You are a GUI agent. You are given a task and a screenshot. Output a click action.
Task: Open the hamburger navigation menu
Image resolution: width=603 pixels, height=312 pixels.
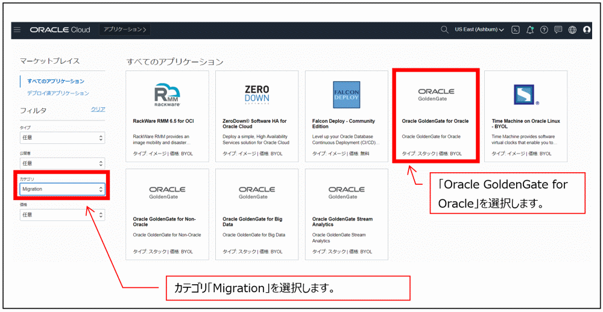point(17,30)
